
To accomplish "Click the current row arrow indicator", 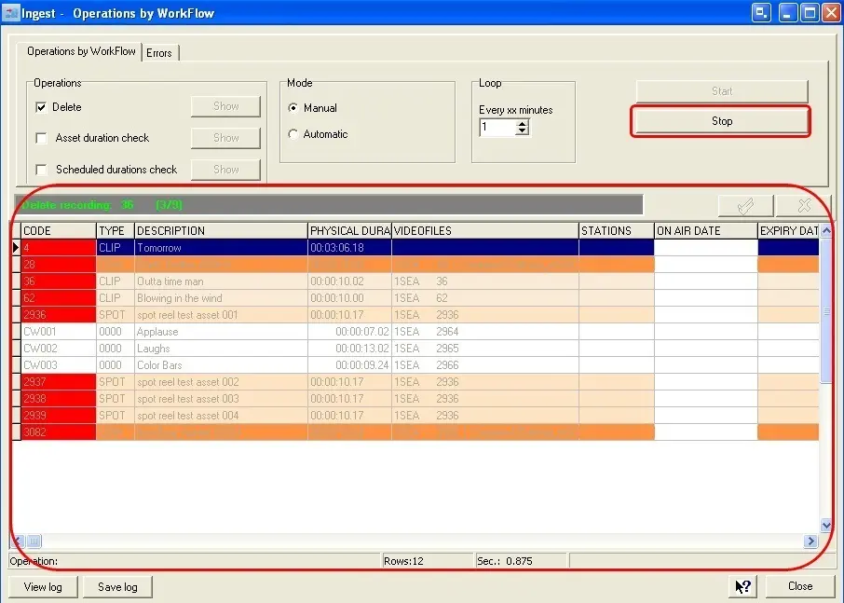I will pos(15,248).
